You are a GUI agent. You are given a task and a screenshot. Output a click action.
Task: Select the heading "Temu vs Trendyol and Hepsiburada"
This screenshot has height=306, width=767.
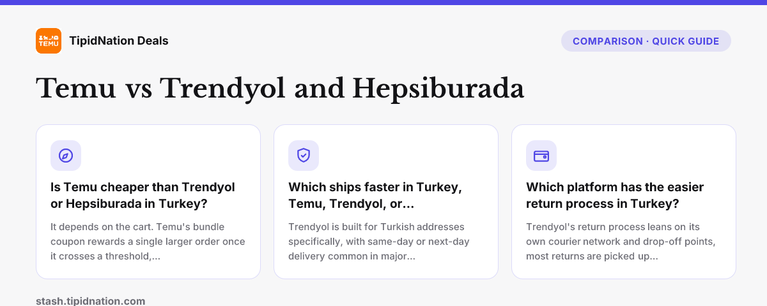point(280,89)
